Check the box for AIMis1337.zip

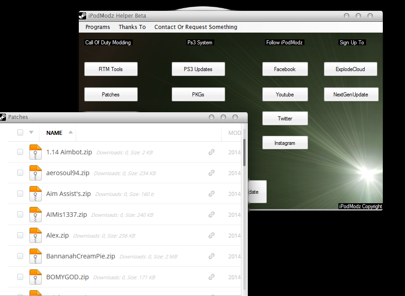20,215
